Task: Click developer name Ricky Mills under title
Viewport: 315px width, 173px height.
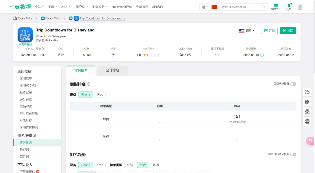Action: pos(52,40)
